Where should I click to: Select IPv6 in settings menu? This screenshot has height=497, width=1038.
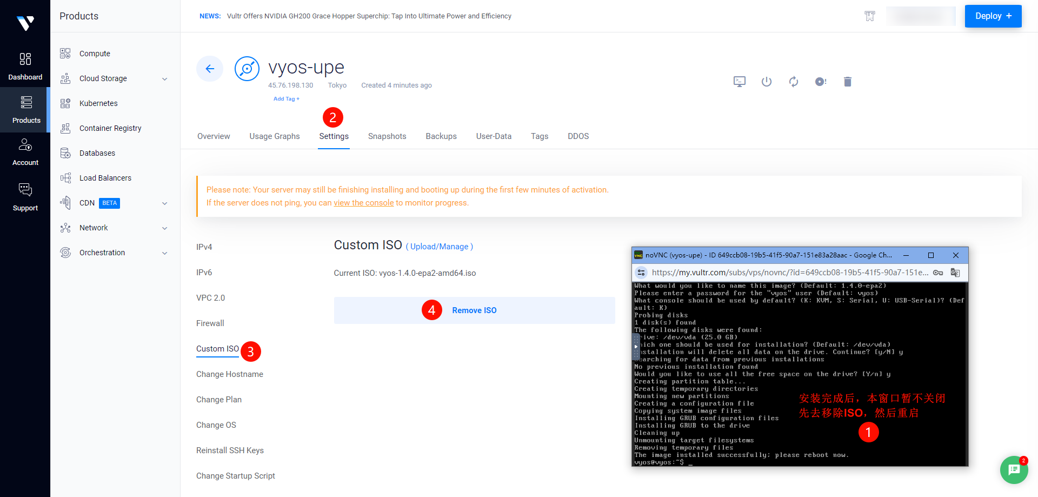(204, 273)
